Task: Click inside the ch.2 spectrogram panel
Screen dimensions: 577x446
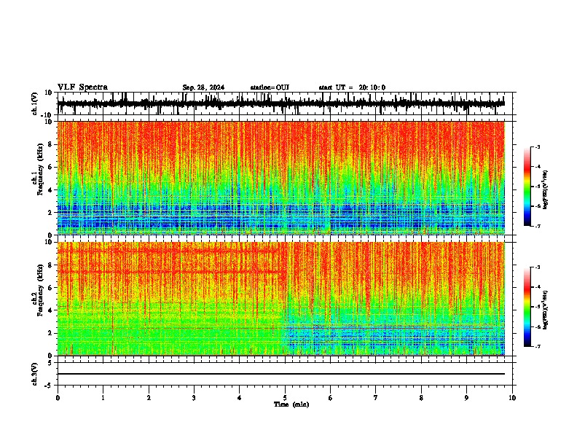Action: [281, 299]
